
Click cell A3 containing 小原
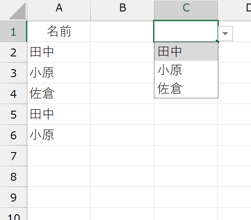59,73
